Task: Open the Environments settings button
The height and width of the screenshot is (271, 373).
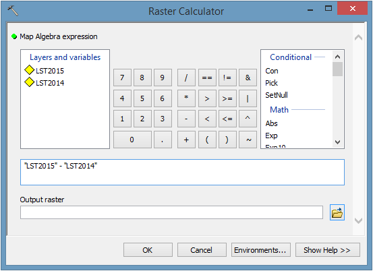Action: 261,250
